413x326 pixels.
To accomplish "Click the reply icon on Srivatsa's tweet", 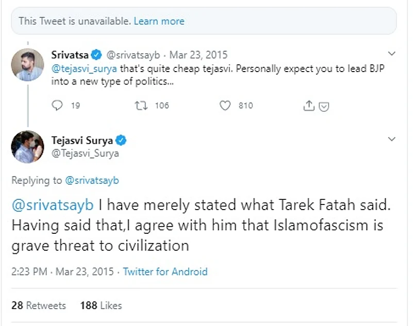I will (57, 106).
